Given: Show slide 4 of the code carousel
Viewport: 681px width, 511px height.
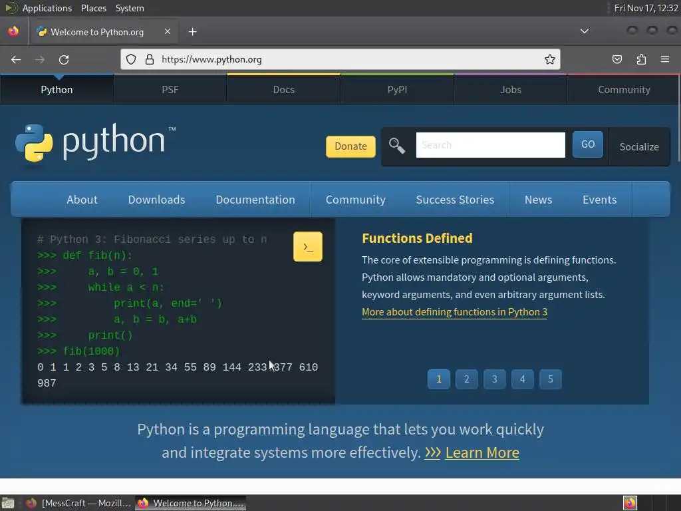Looking at the screenshot, I should pyautogui.click(x=523, y=379).
